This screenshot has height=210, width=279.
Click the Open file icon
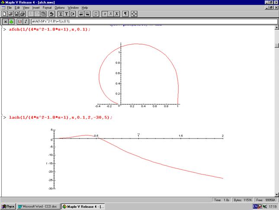[x=10, y=14]
